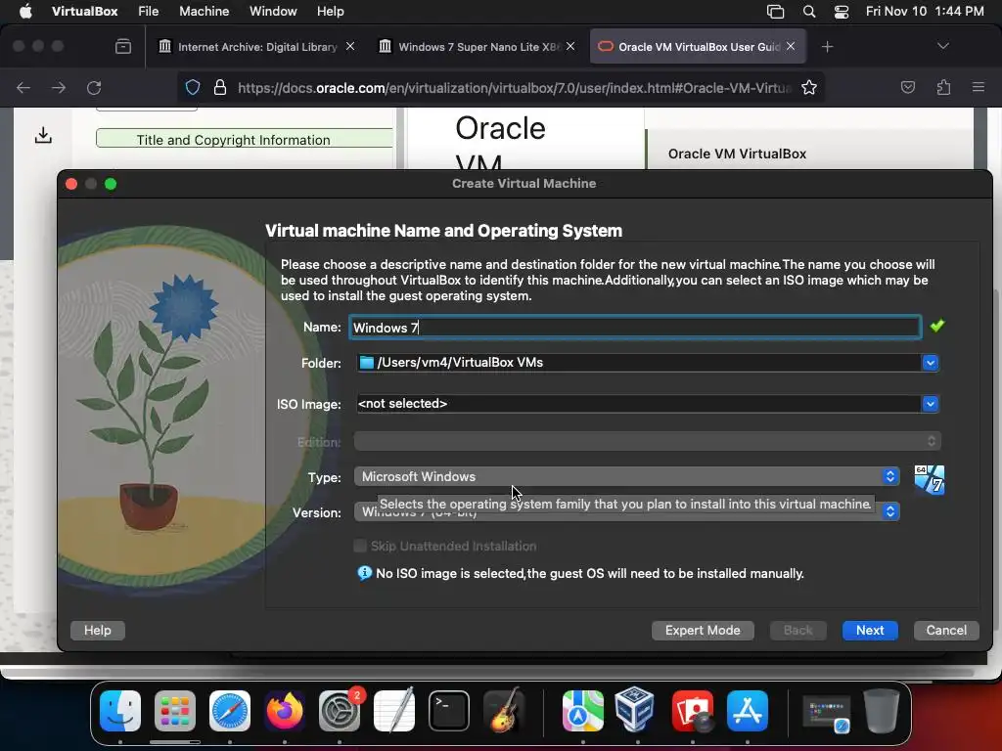The width and height of the screenshot is (1002, 751).
Task: Toggle Skip Unattended Installation checkbox
Action: point(360,546)
